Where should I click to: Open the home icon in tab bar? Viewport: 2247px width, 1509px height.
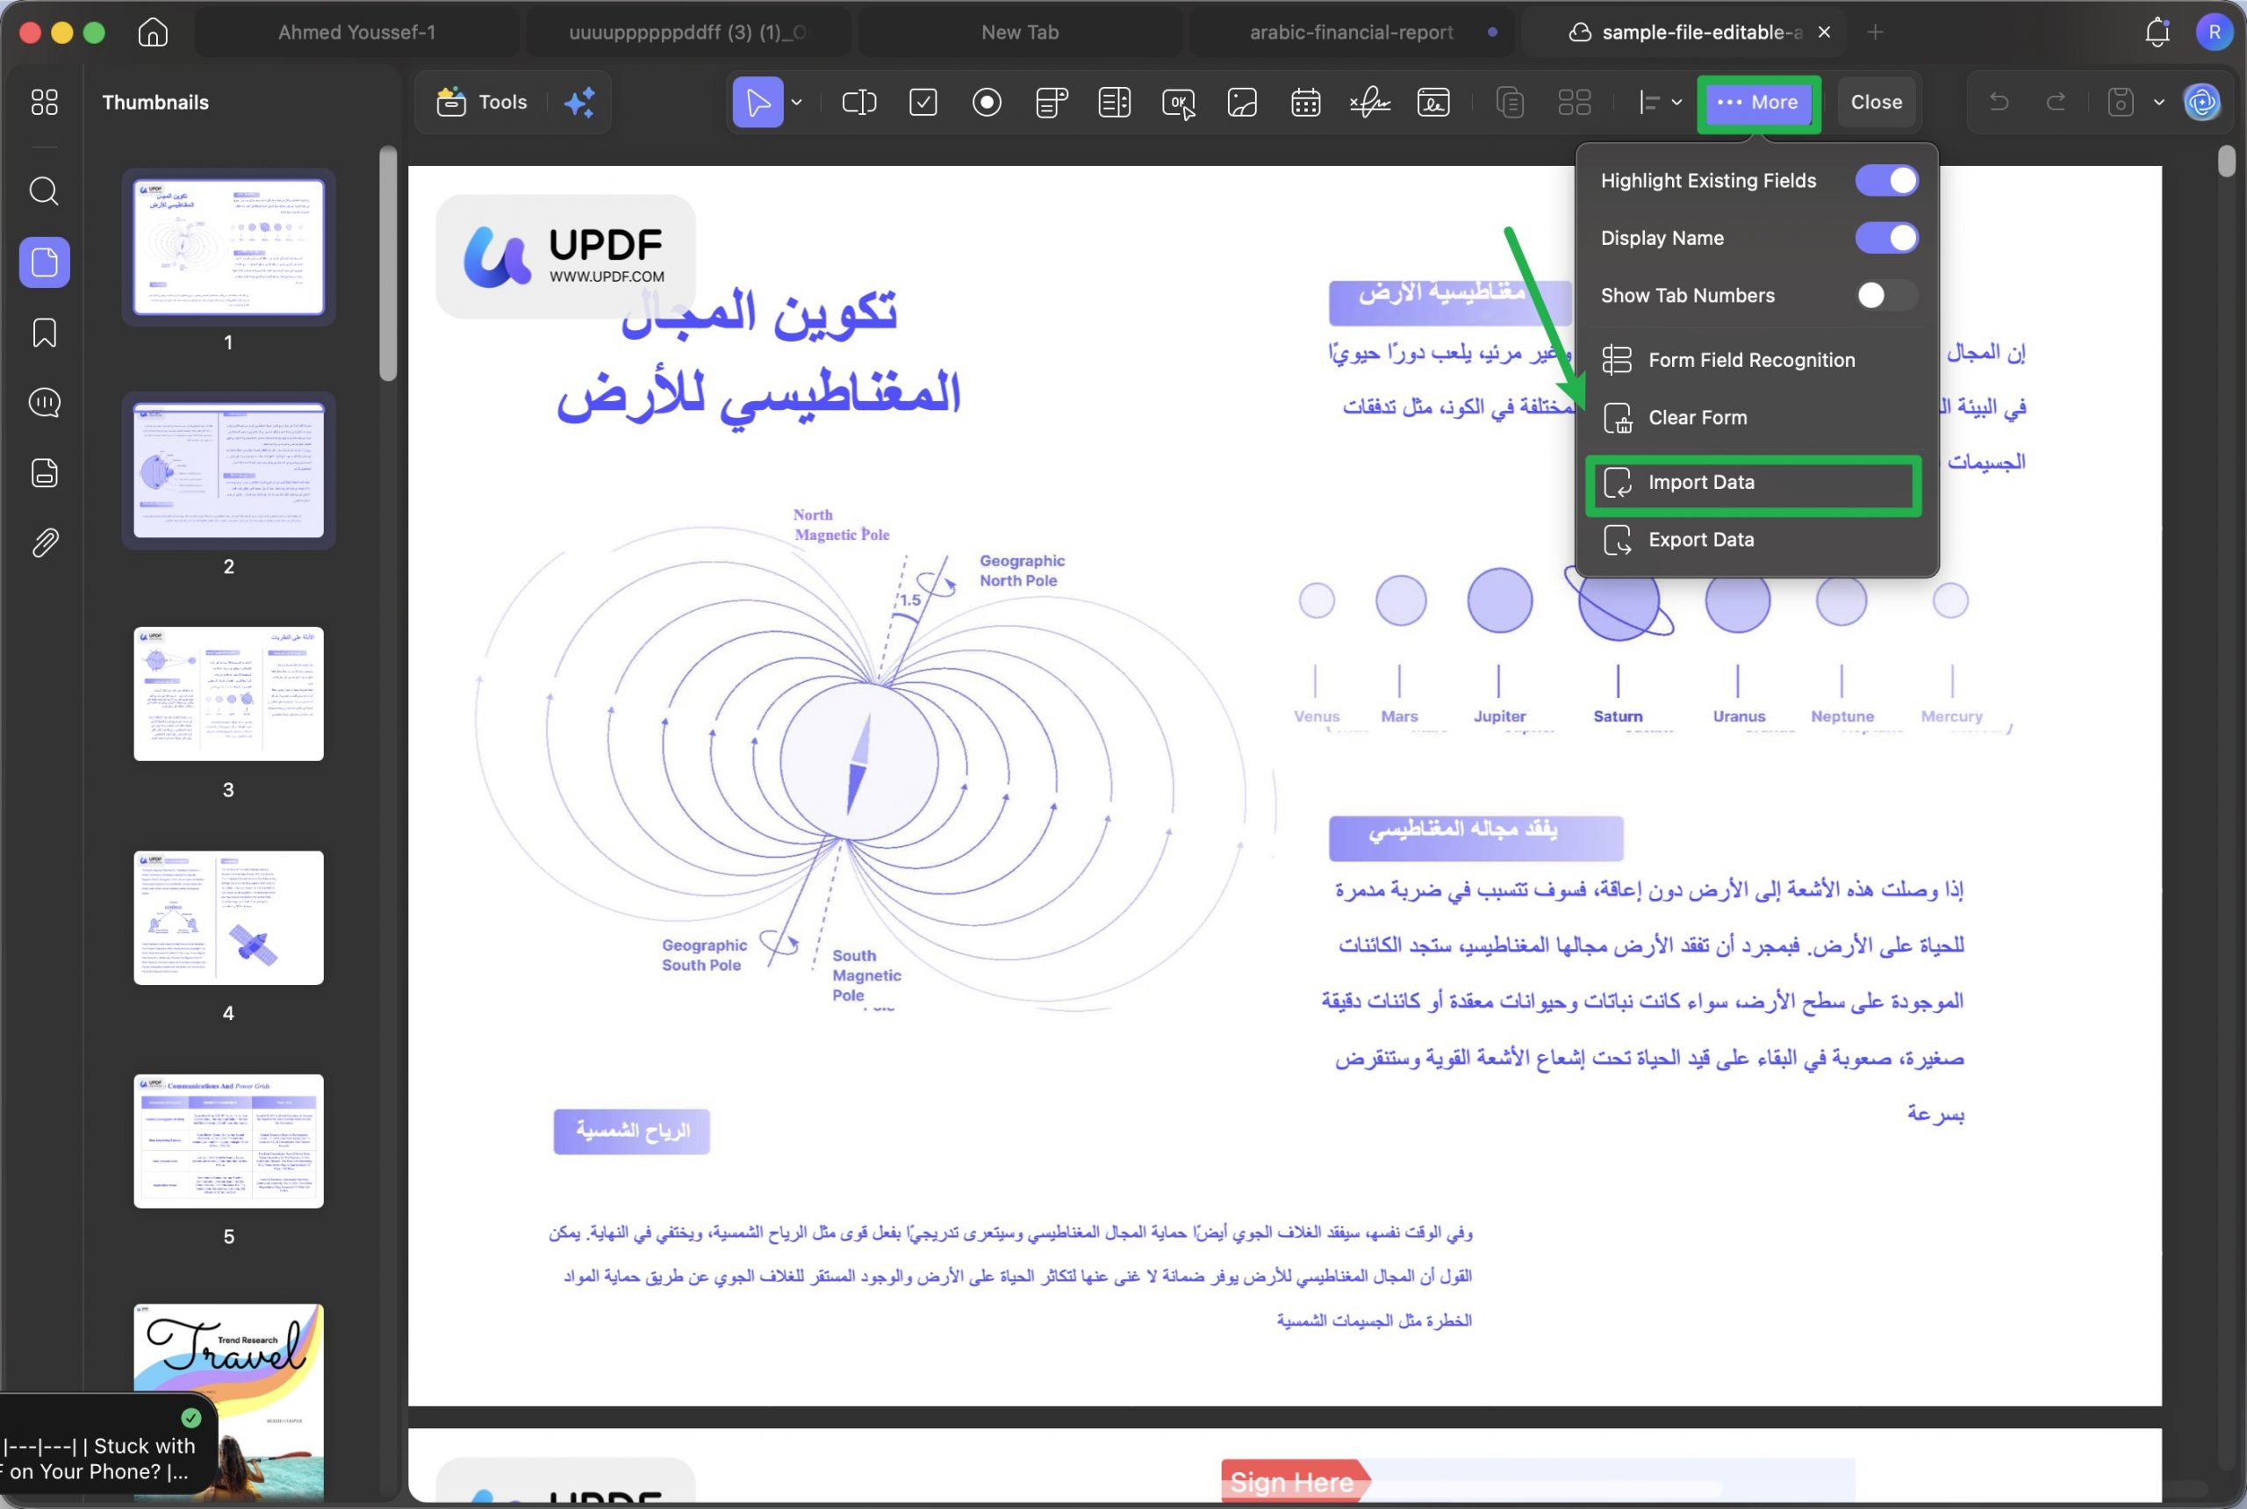click(153, 32)
